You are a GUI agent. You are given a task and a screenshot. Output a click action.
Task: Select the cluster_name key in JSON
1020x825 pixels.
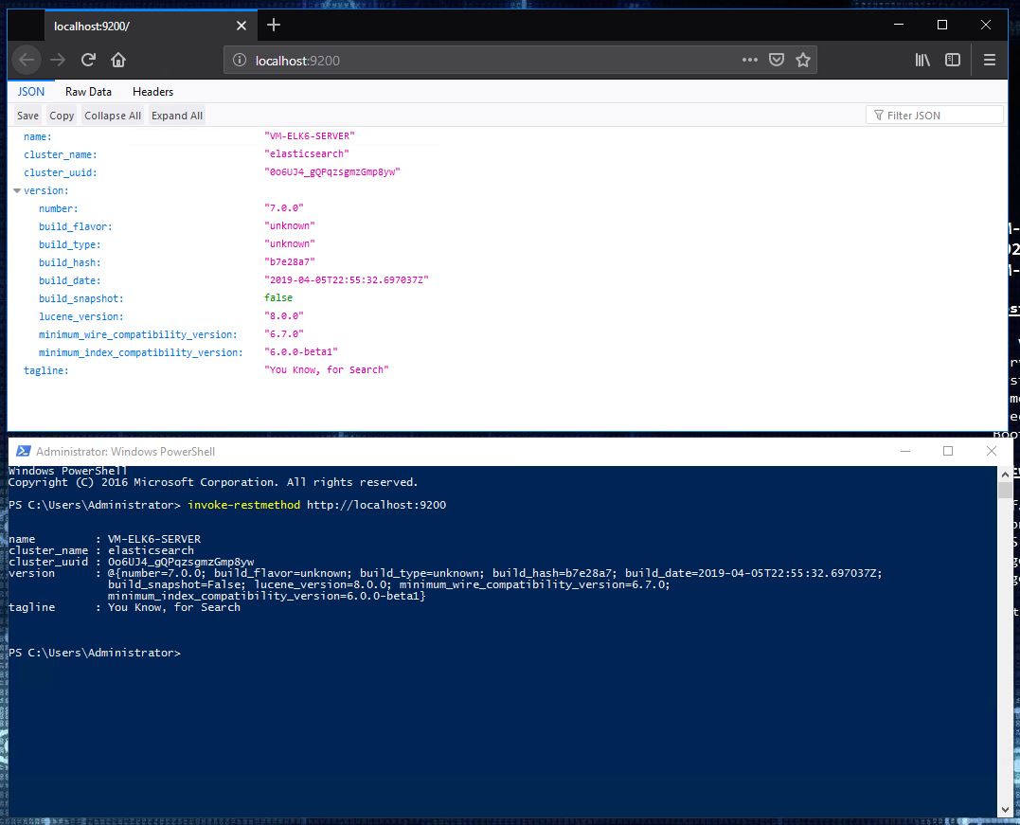(x=61, y=154)
